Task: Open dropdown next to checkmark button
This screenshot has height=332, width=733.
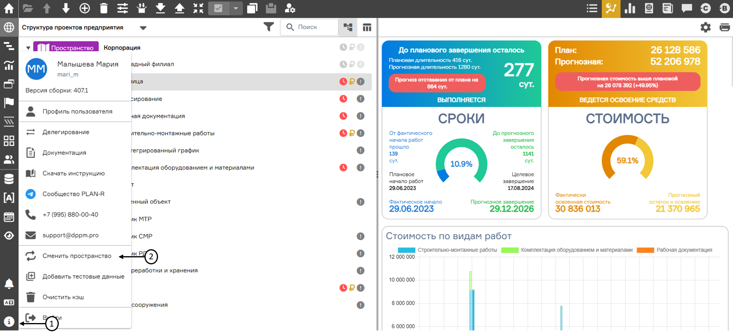Action: pyautogui.click(x=236, y=8)
